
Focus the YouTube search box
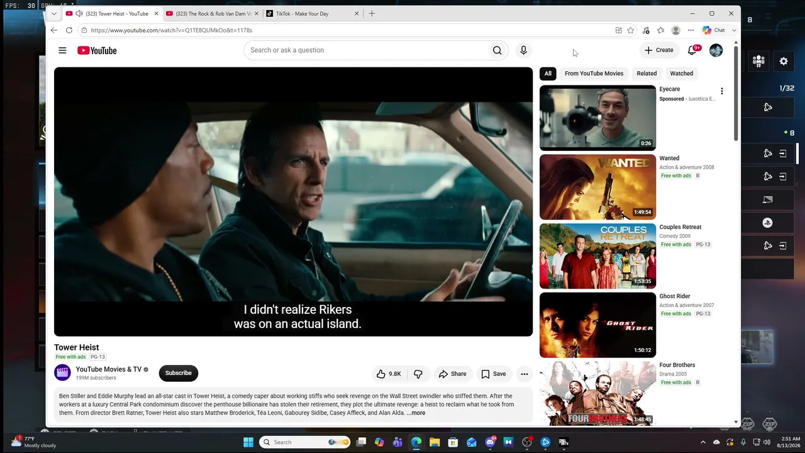pos(365,50)
